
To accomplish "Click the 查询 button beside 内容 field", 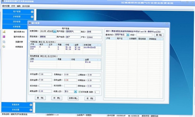I will coord(159,35).
